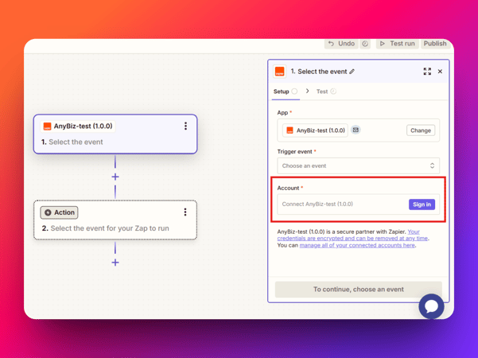Add step between trigger and action

coord(115,177)
